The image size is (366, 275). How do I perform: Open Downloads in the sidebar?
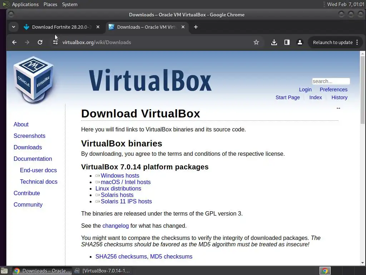(x=28, y=147)
